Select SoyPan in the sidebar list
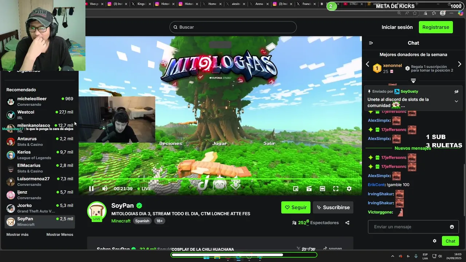Image resolution: width=466 pixels, height=262 pixels. 40,222
